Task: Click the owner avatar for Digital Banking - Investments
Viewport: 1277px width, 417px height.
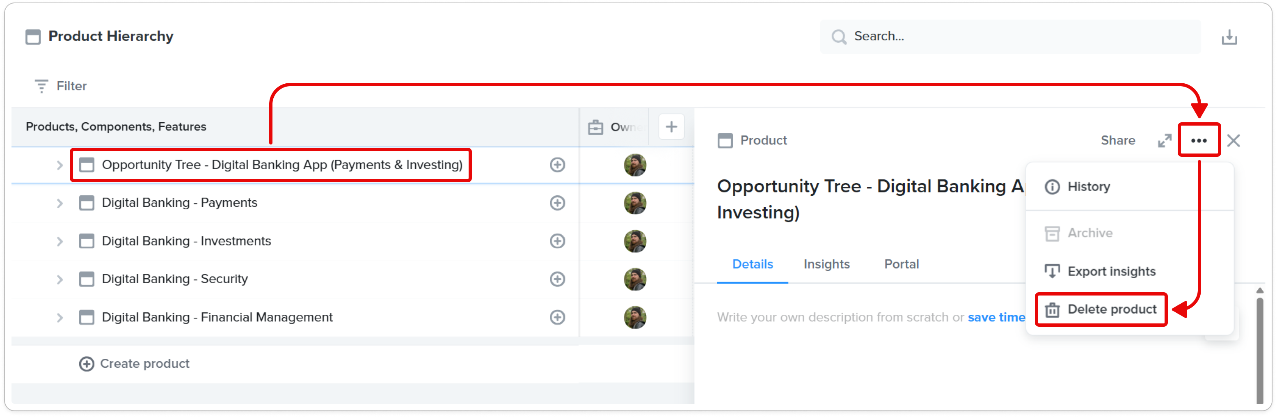Action: [634, 241]
